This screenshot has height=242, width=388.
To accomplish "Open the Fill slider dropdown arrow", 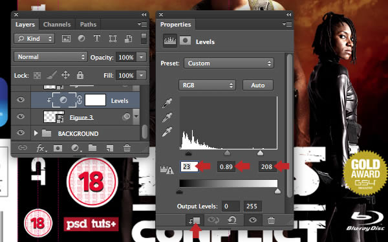I will tap(141, 75).
